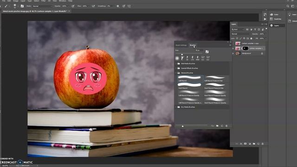Open the Window menu

(62, 1)
